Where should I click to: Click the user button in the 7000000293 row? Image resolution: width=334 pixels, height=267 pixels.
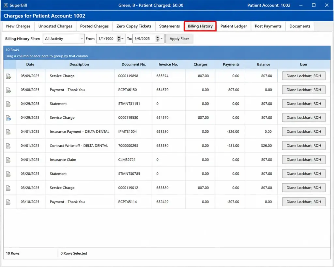tap(304, 146)
